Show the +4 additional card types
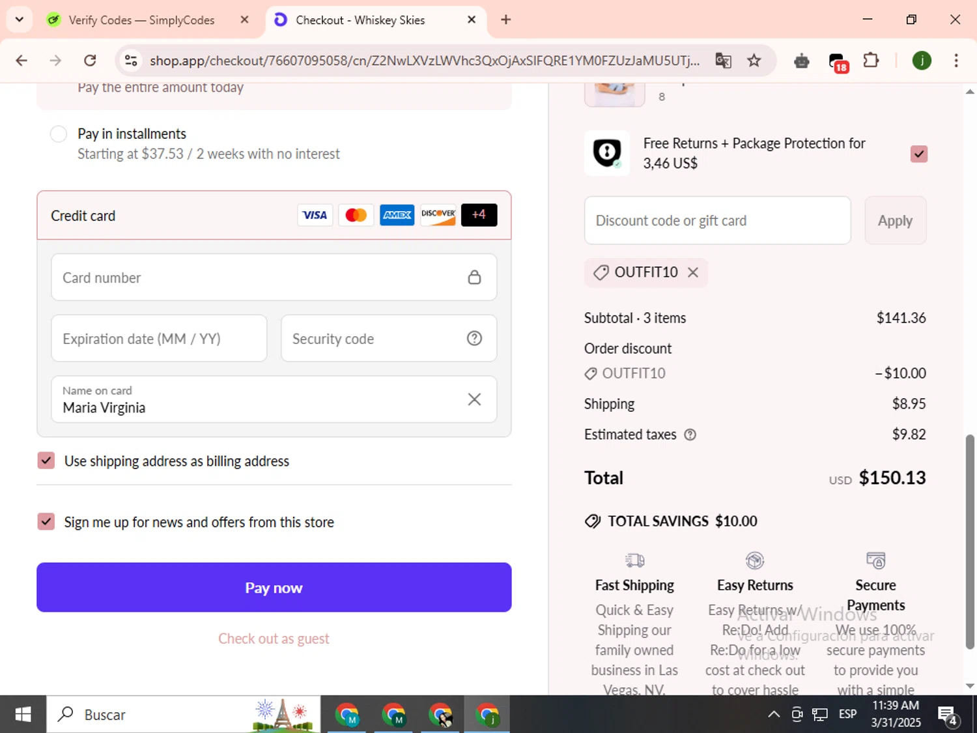 click(479, 215)
